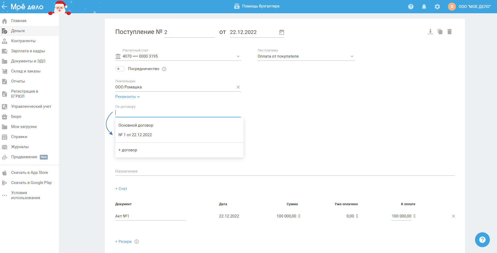Open the notifications bell
Screen dimensions: 497x253
424,7
